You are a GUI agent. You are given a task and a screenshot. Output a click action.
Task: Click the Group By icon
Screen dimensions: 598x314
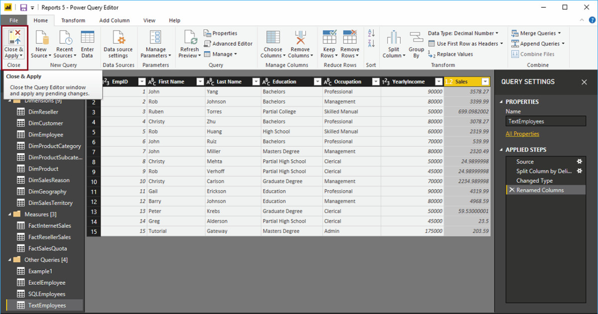click(416, 37)
